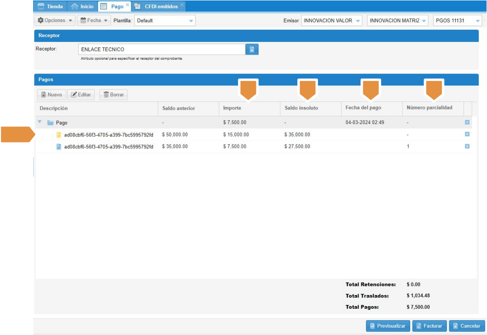487x335 pixels.
Task: Open the Emisor INNOVACION VALOR dropdown
Action: tap(358, 21)
